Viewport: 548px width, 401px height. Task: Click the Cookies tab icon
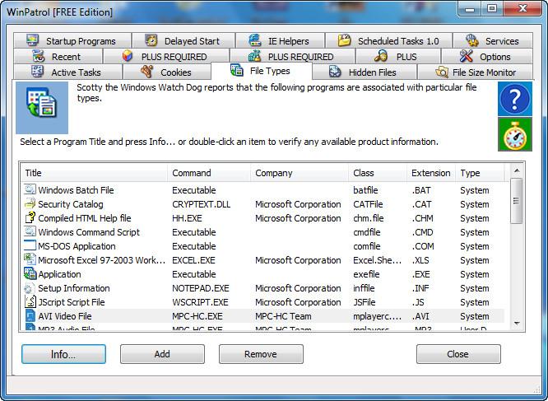(147, 72)
